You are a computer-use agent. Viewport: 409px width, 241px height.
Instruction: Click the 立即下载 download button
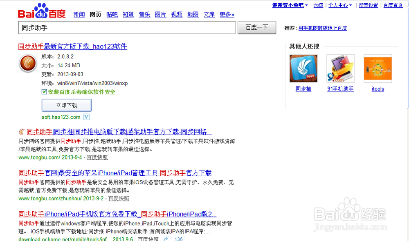[66, 105]
